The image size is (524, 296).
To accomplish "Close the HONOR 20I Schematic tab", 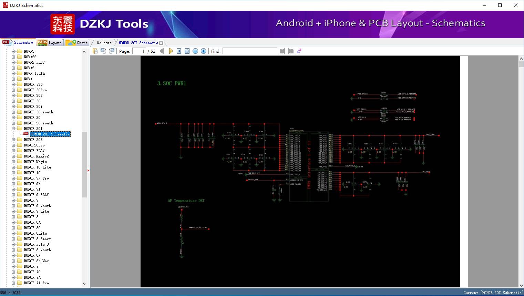I will pos(161,43).
